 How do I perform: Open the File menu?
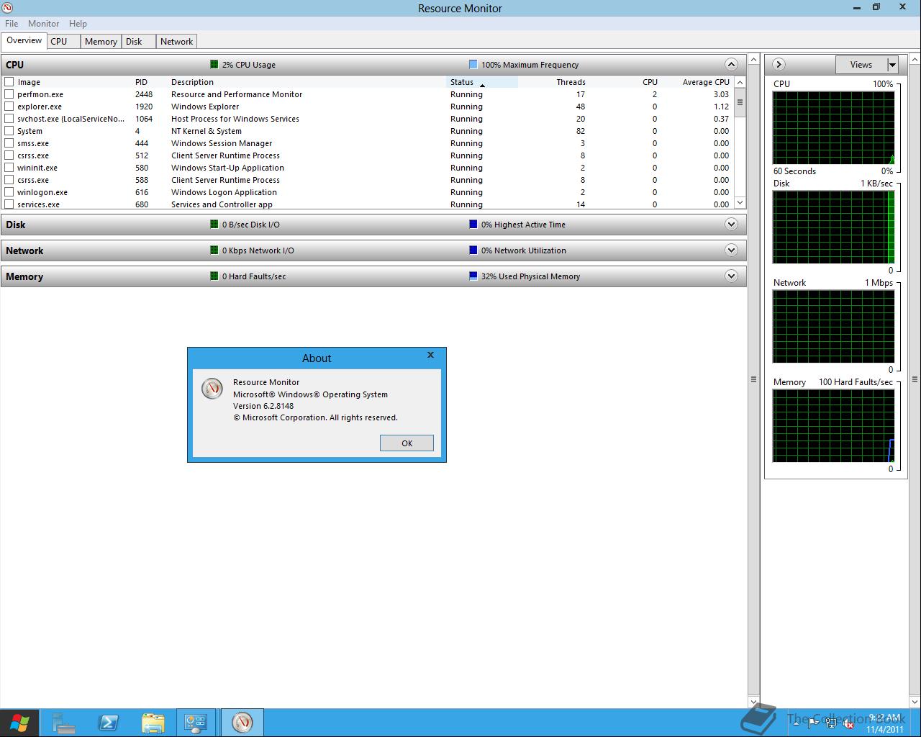pos(12,24)
